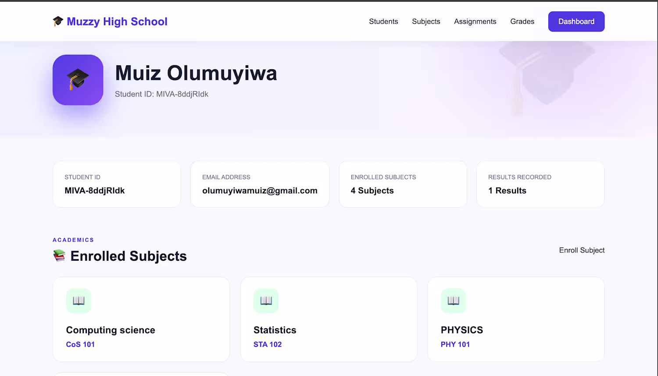Click the Enrolled Subjects count card
The image size is (658, 376).
pyautogui.click(x=403, y=184)
